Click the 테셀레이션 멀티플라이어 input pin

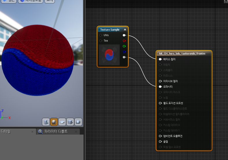[160, 114]
